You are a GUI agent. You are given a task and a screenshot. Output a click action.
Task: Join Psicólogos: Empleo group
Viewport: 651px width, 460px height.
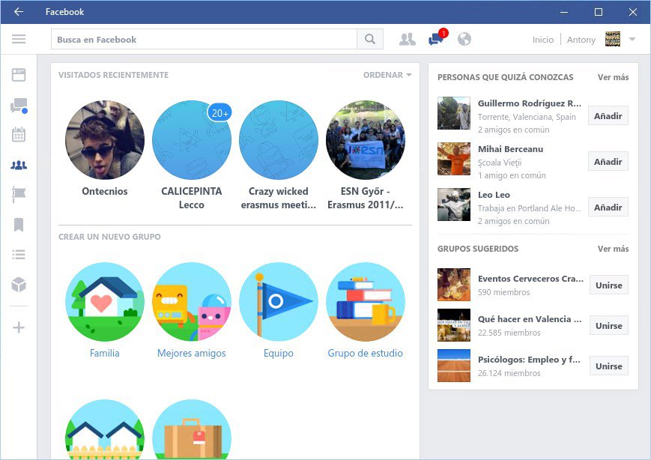pos(608,366)
